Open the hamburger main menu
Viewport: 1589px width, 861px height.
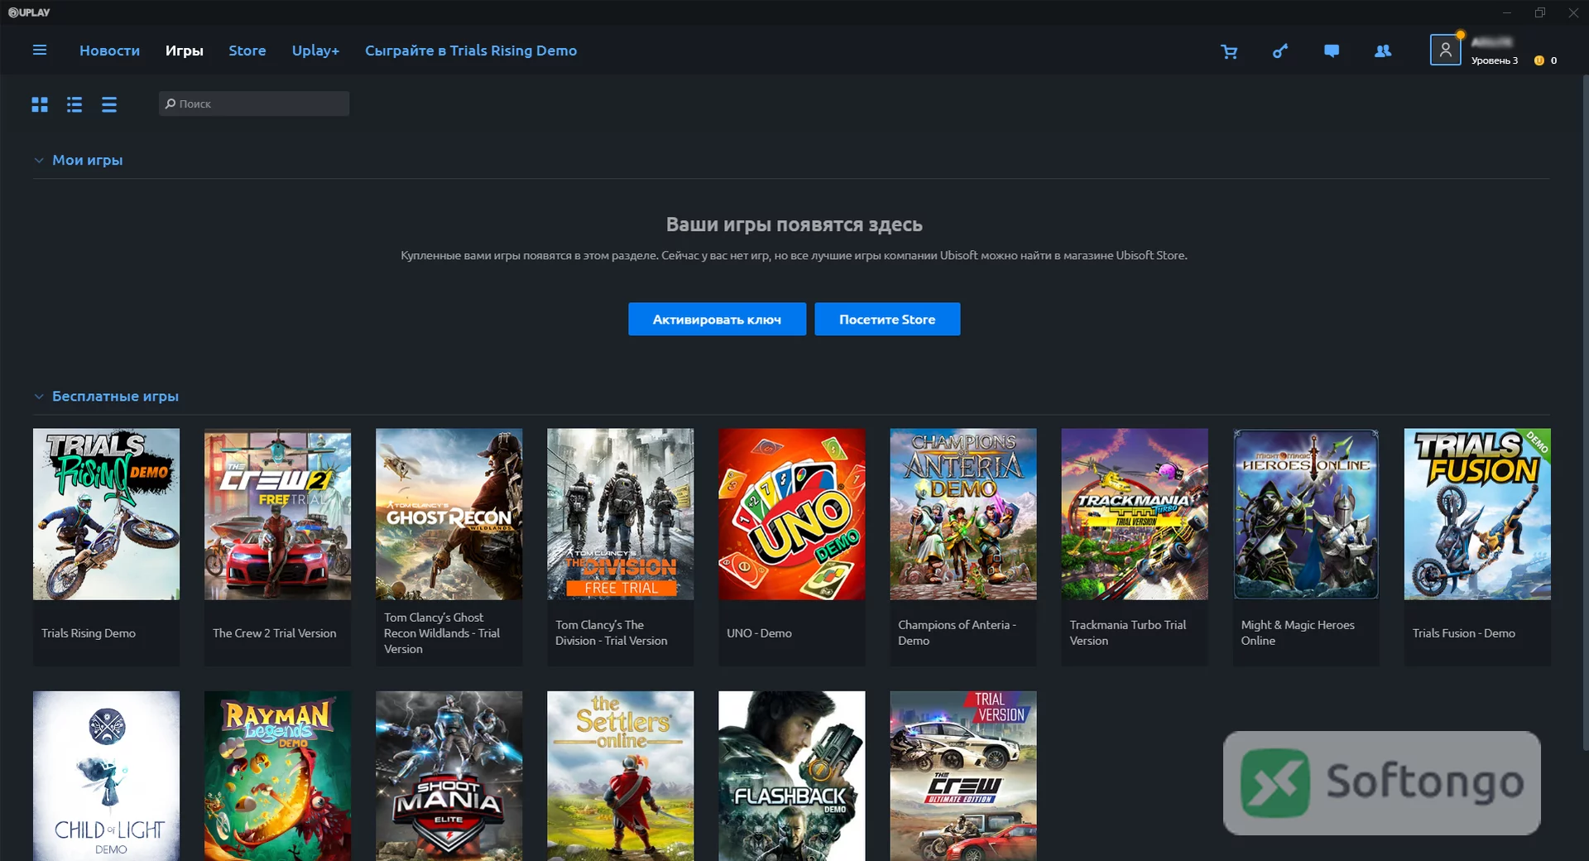point(39,51)
